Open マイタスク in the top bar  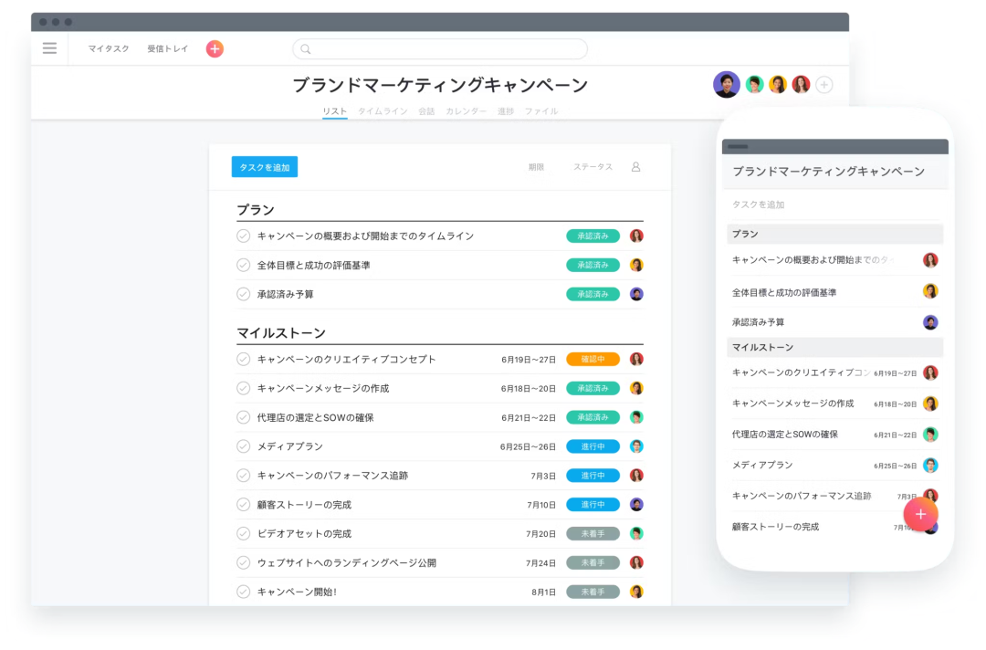tap(108, 48)
